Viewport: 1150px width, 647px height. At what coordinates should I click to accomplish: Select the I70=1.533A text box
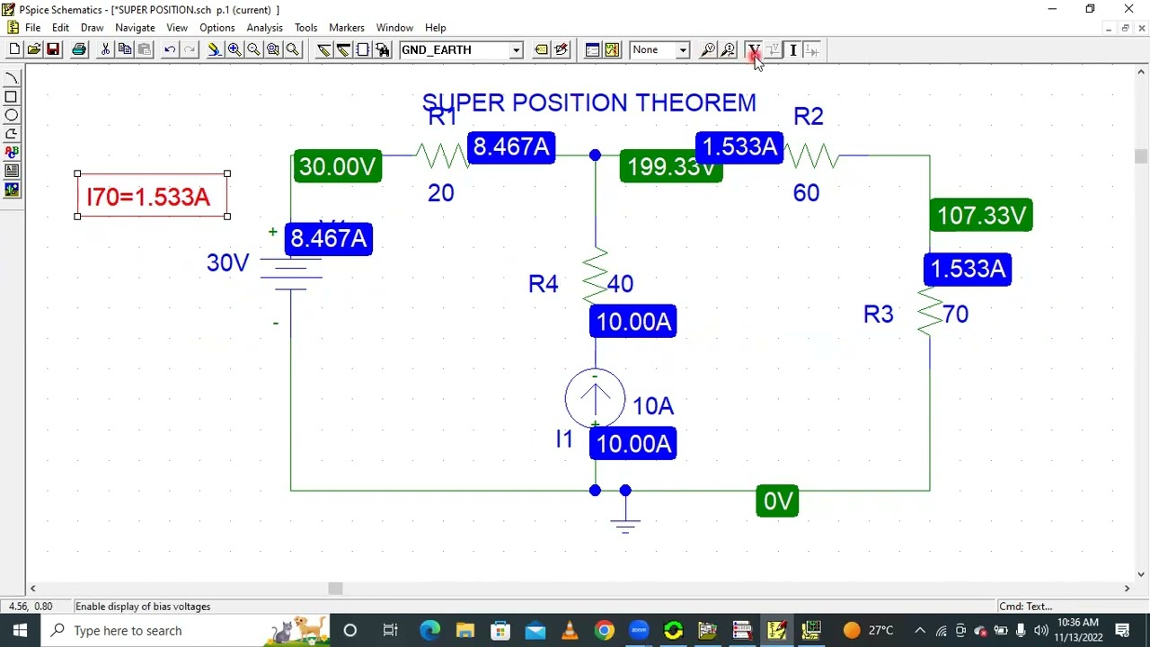152,196
